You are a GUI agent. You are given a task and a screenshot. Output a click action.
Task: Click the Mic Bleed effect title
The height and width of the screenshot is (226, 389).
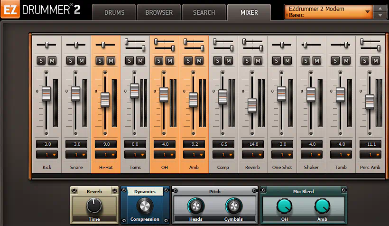click(304, 191)
